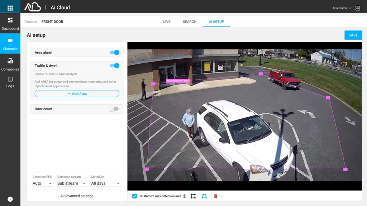Click the SAVE button
Viewport: 367px width, 206px height.
pos(353,35)
